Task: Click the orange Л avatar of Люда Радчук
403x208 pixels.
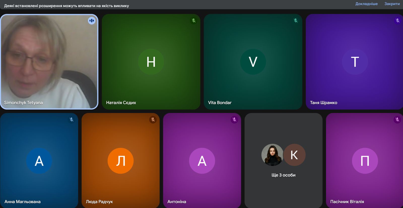Action: 121,161
